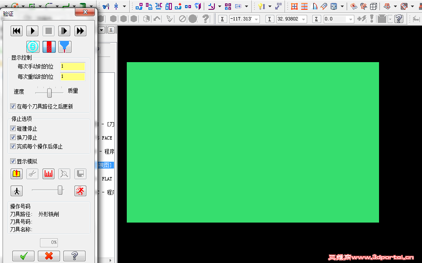Screen dimensions: 422x263
Task: Click the 每次手动时的位 input field
Action: pos(72,66)
